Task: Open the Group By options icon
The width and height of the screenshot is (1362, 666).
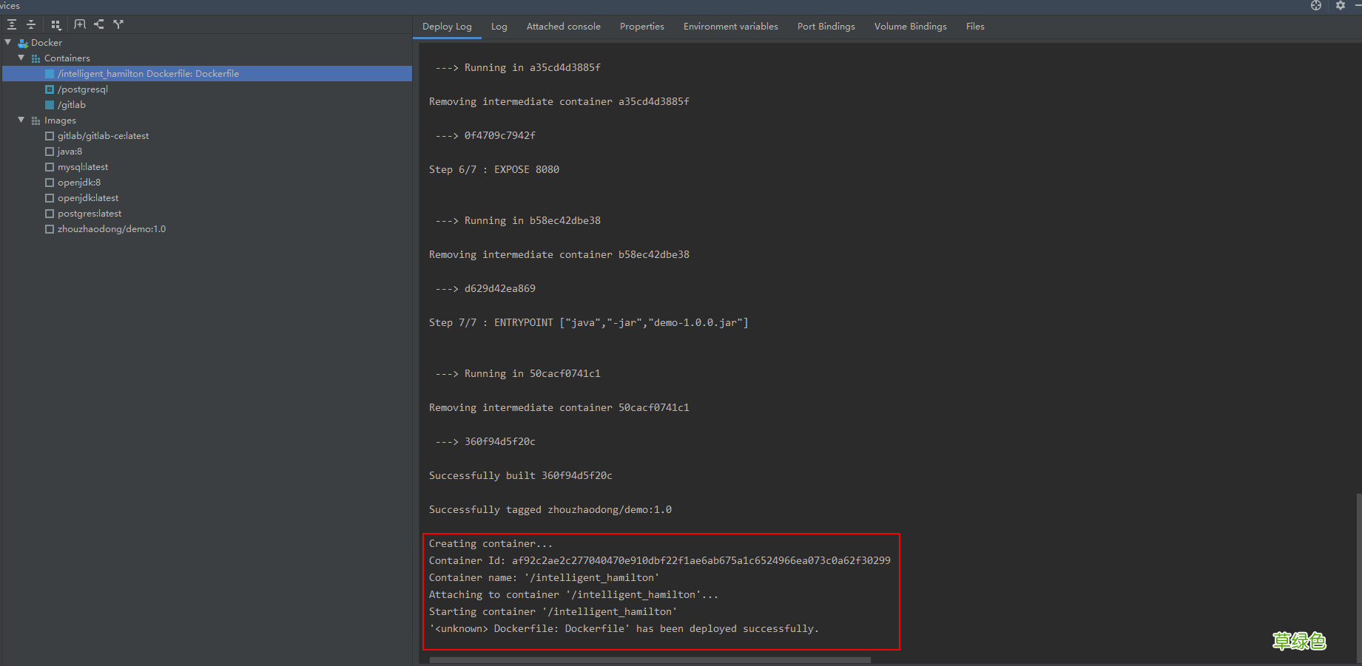Action: point(56,24)
